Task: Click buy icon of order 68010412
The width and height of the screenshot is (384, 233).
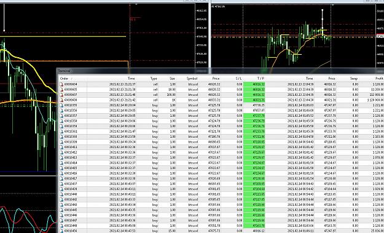Action: (61, 152)
